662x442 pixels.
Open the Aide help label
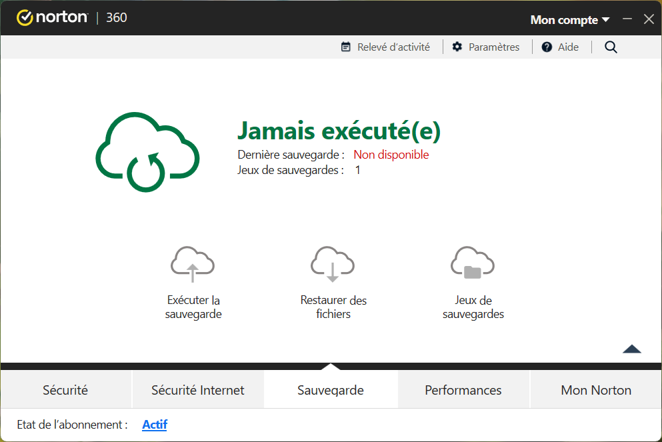568,47
